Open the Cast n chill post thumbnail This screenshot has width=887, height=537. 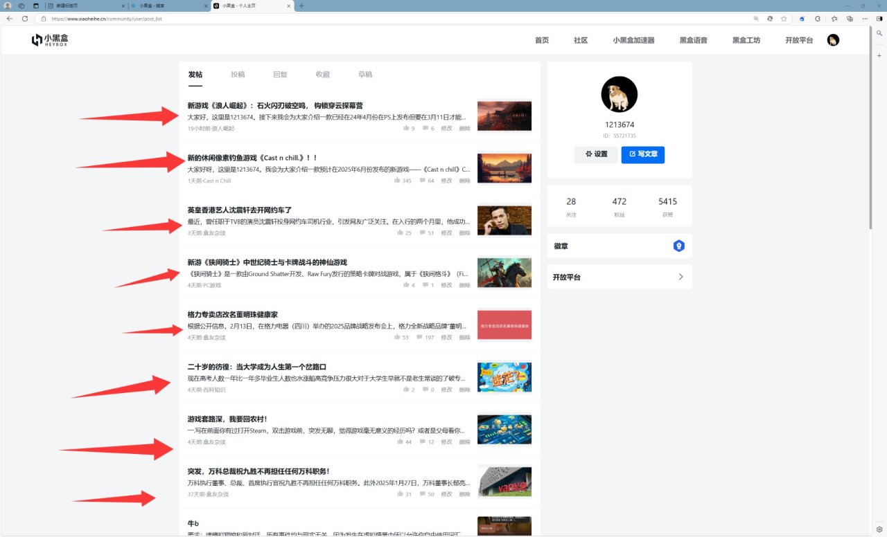point(504,168)
